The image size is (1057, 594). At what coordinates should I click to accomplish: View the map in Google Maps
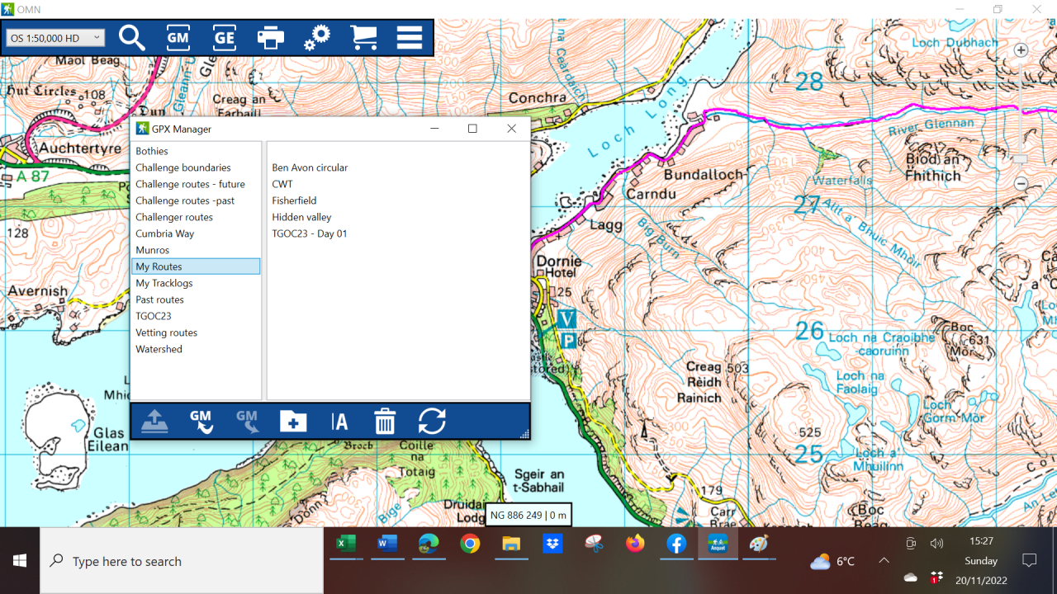178,37
